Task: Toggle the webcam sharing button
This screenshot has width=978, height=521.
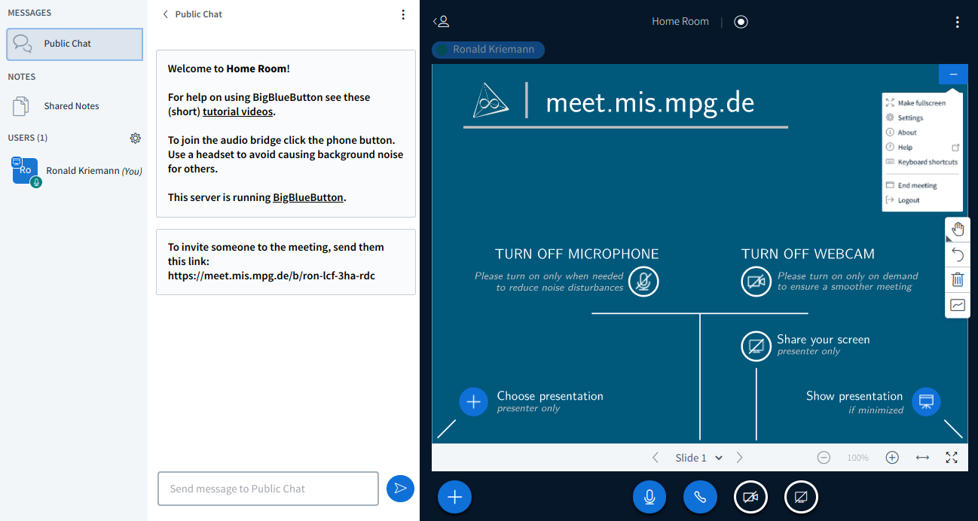Action: pyautogui.click(x=750, y=497)
